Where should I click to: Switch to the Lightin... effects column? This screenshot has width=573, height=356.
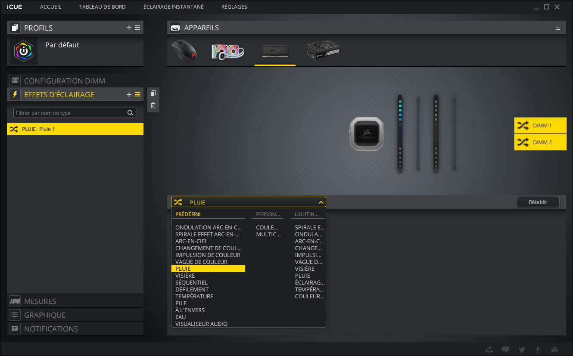[x=307, y=214]
